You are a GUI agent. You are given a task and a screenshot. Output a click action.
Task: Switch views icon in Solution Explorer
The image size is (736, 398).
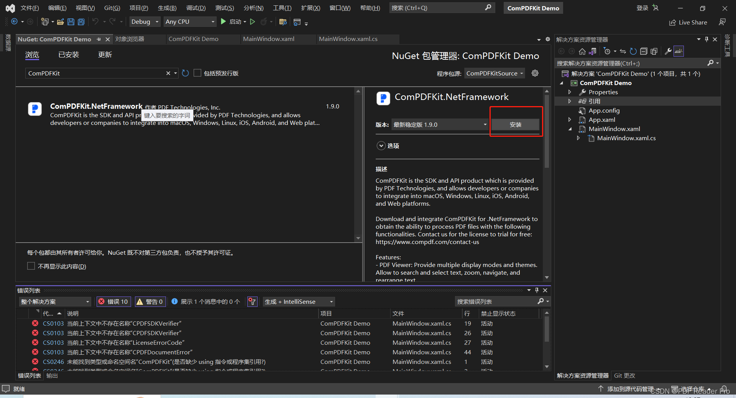click(593, 51)
